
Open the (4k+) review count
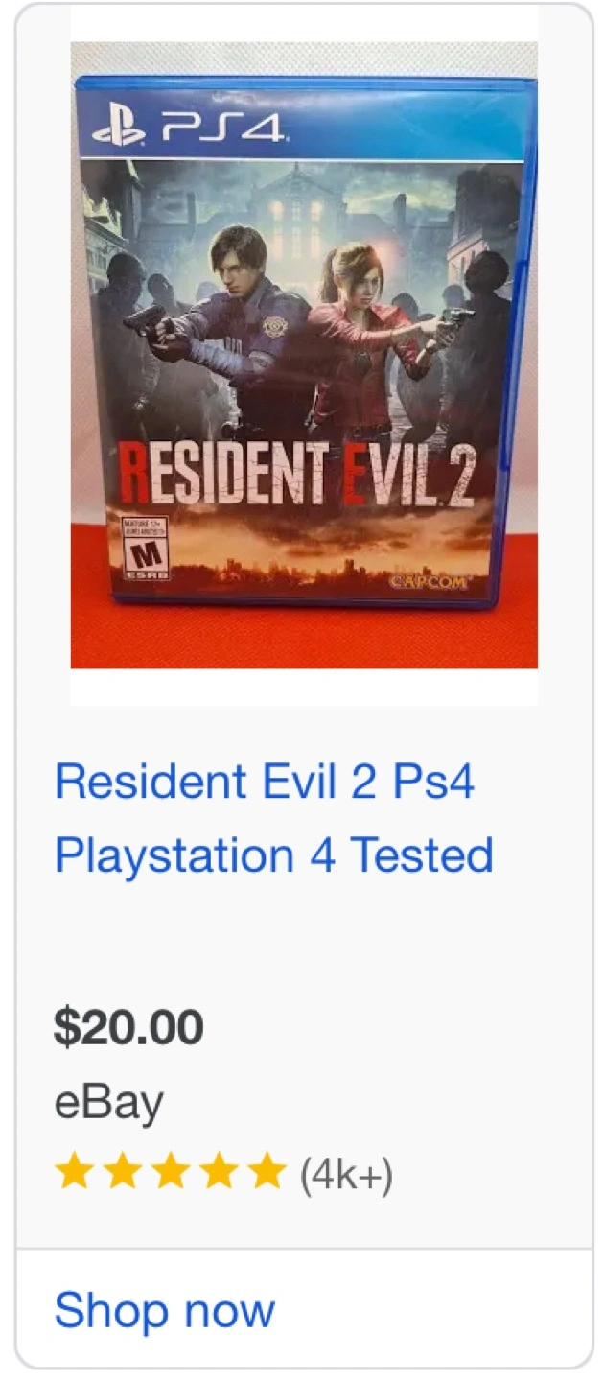click(x=346, y=1173)
